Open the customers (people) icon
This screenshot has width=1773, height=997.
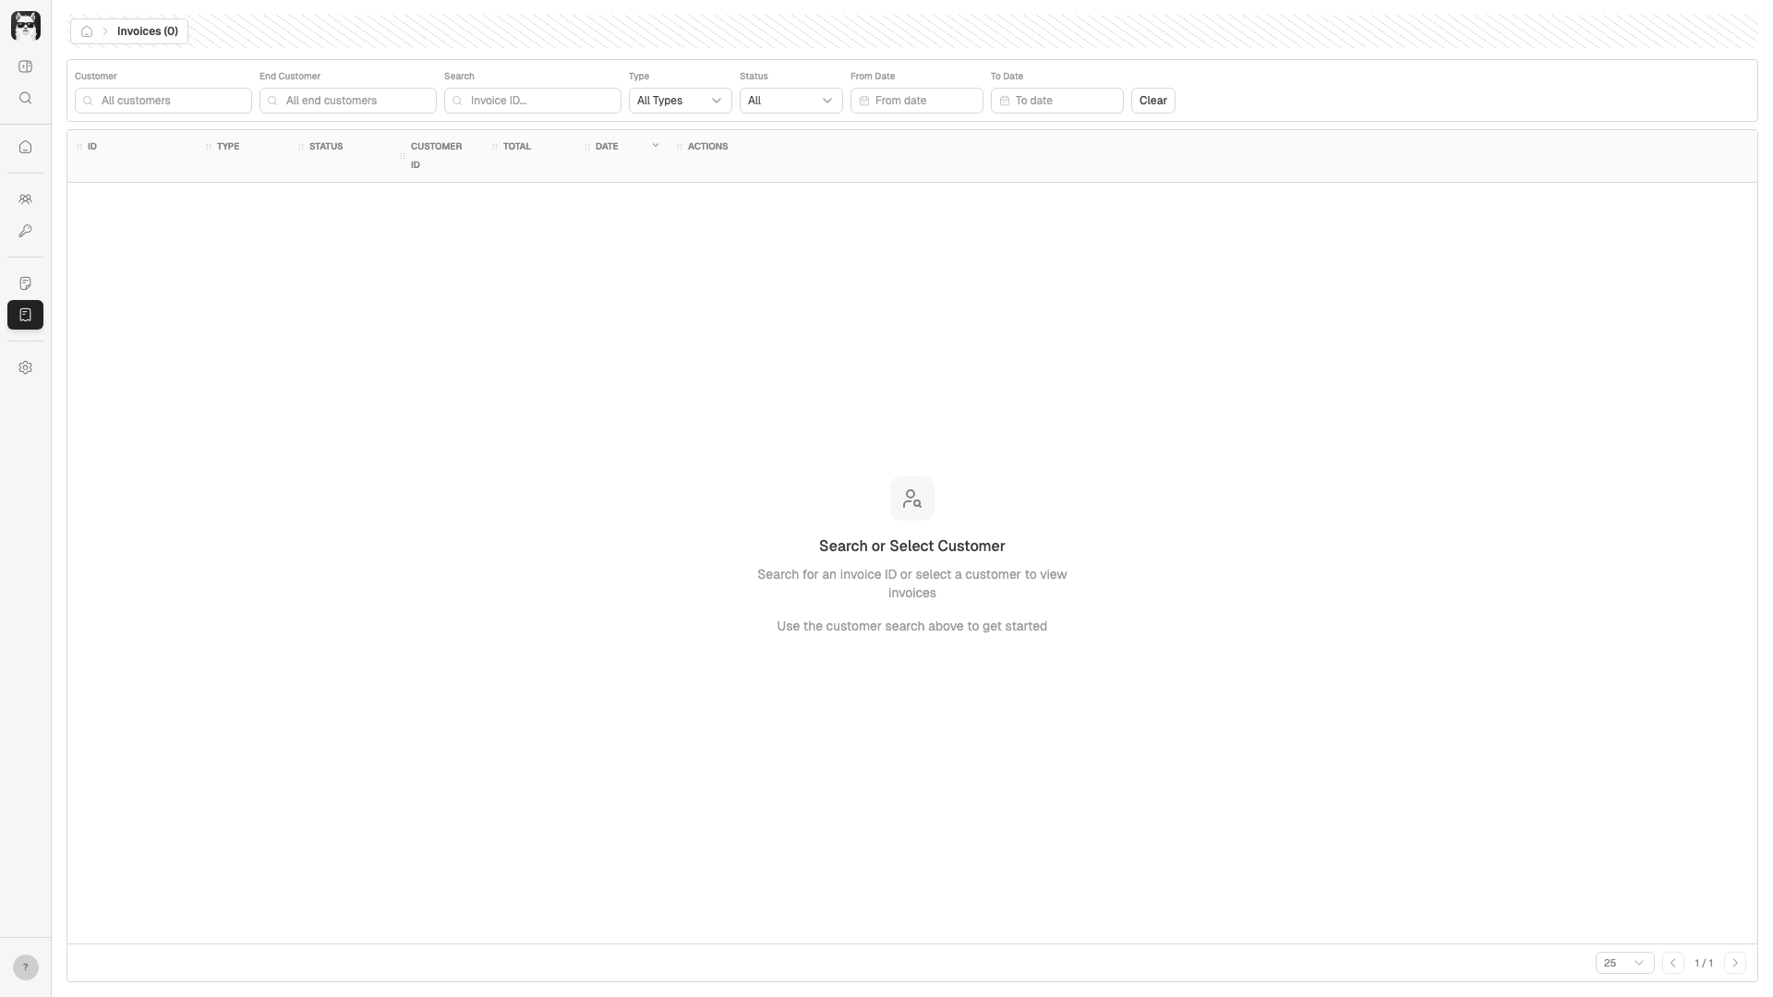(x=25, y=199)
